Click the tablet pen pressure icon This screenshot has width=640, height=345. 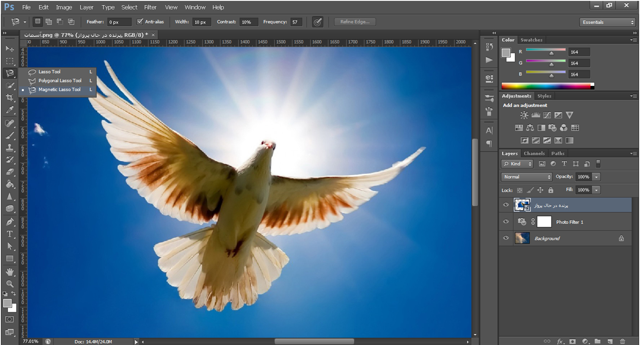317,22
